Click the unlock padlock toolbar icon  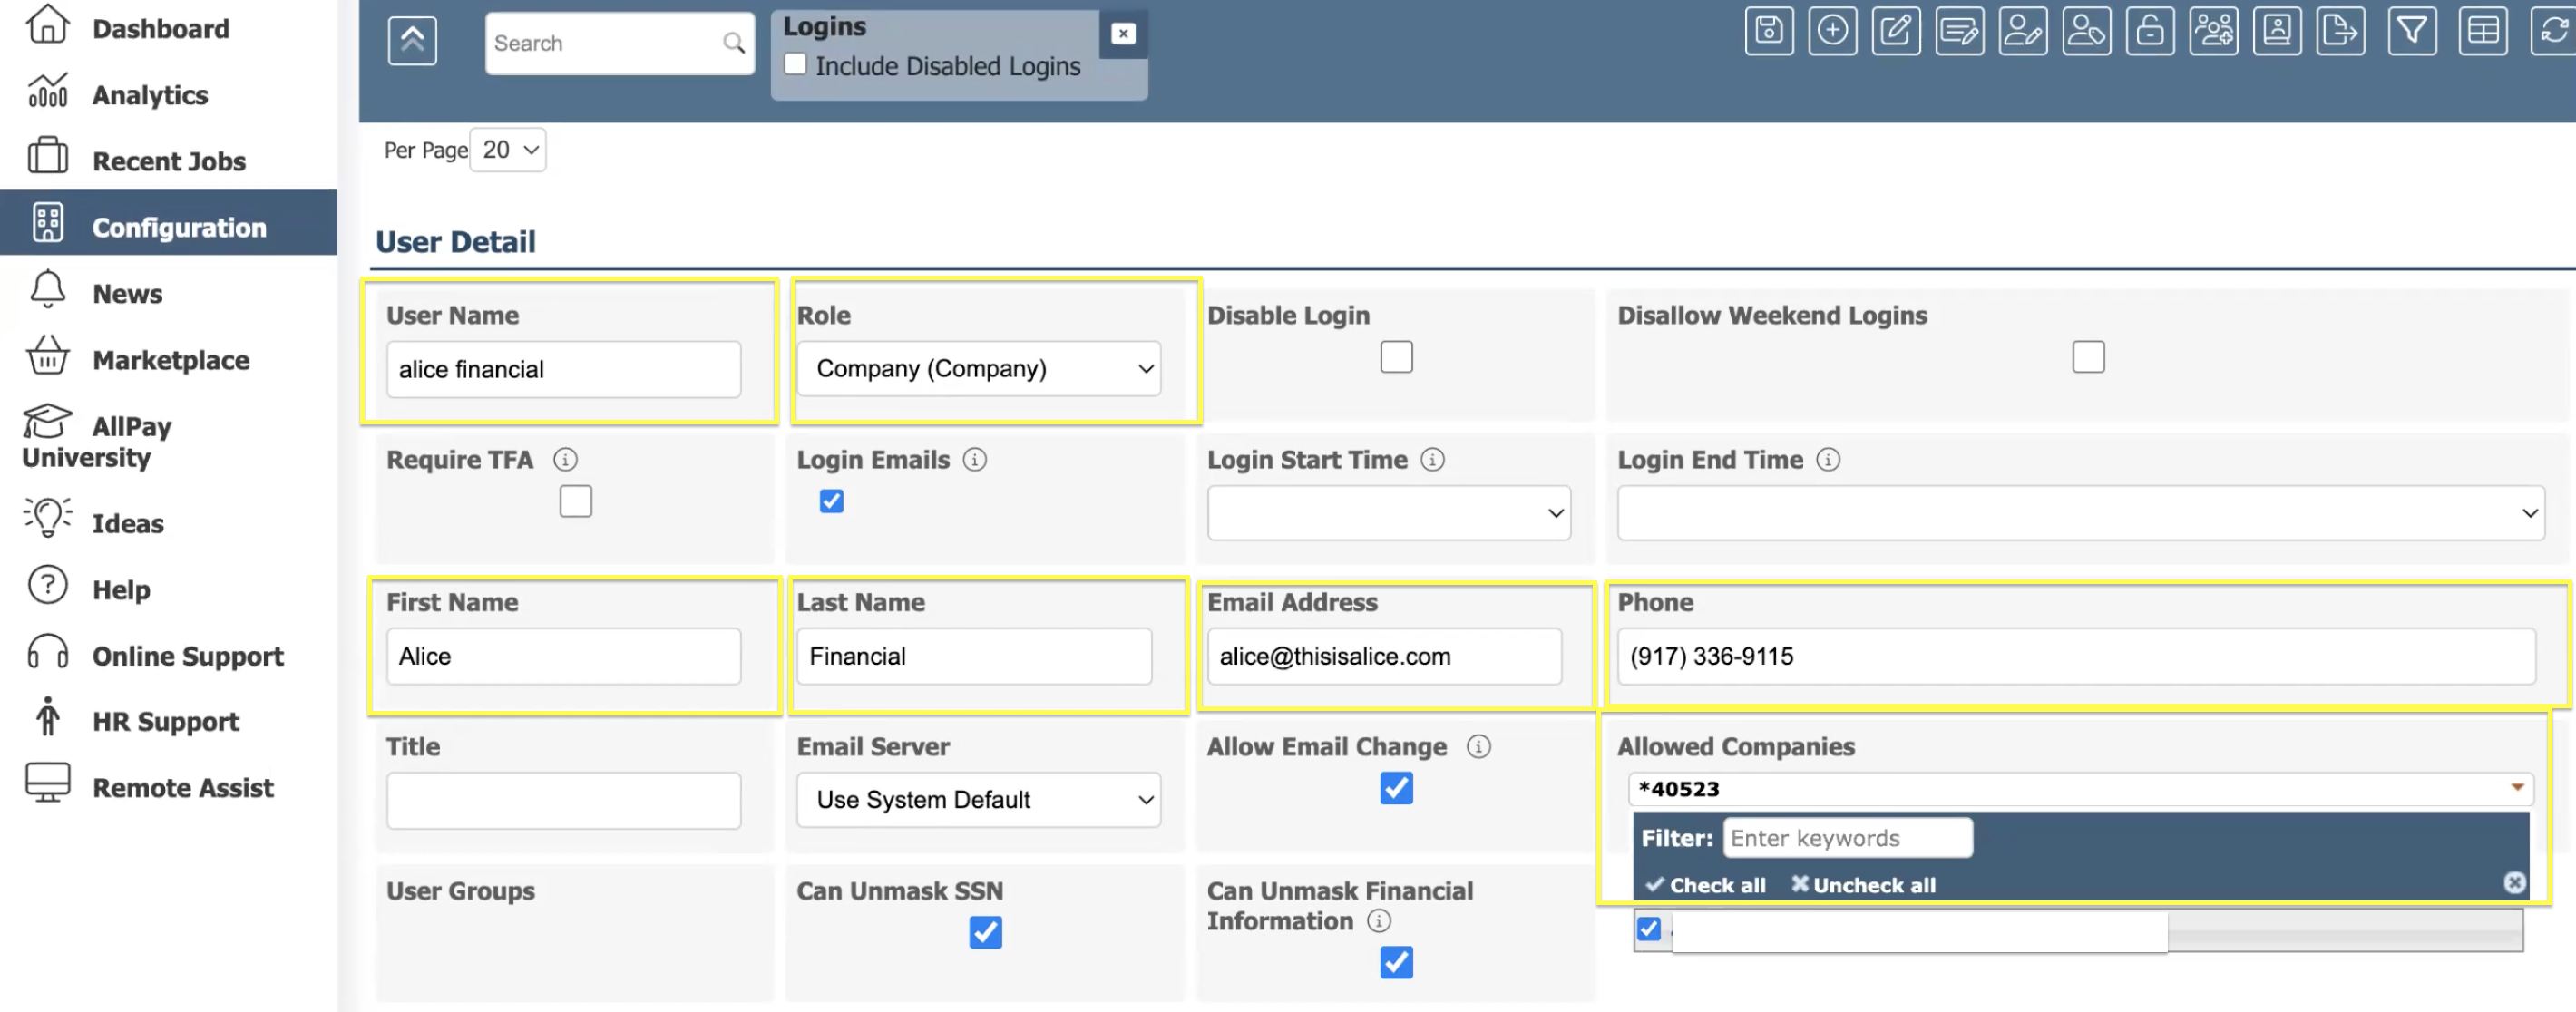[x=2149, y=31]
